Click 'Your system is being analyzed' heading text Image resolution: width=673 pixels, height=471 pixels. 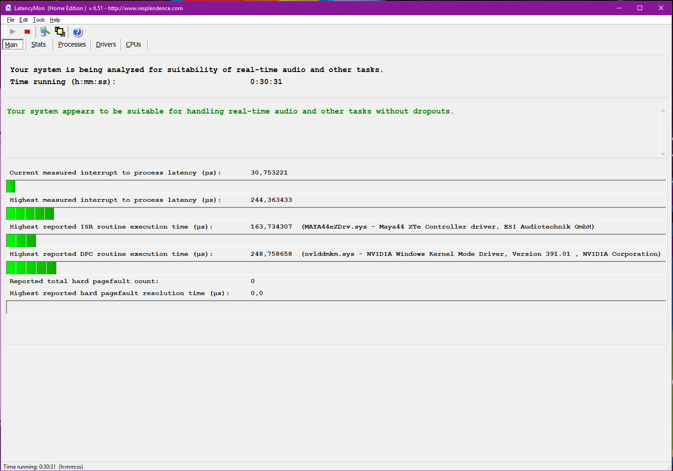(197, 70)
